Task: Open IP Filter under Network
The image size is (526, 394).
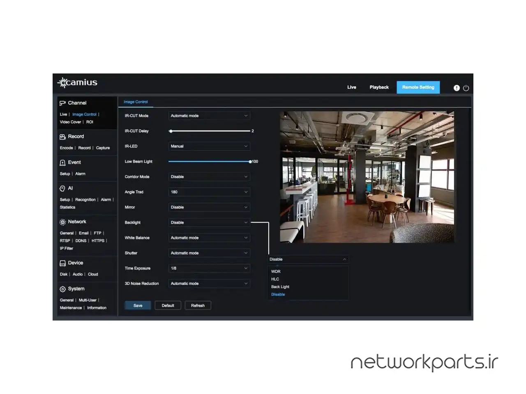Action: tap(66, 249)
